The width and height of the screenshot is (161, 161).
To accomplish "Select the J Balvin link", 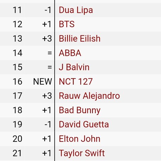I will click(x=74, y=67).
